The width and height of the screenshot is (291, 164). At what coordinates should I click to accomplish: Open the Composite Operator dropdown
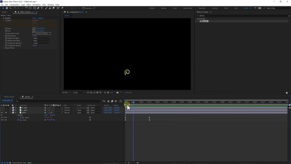[x=41, y=43]
